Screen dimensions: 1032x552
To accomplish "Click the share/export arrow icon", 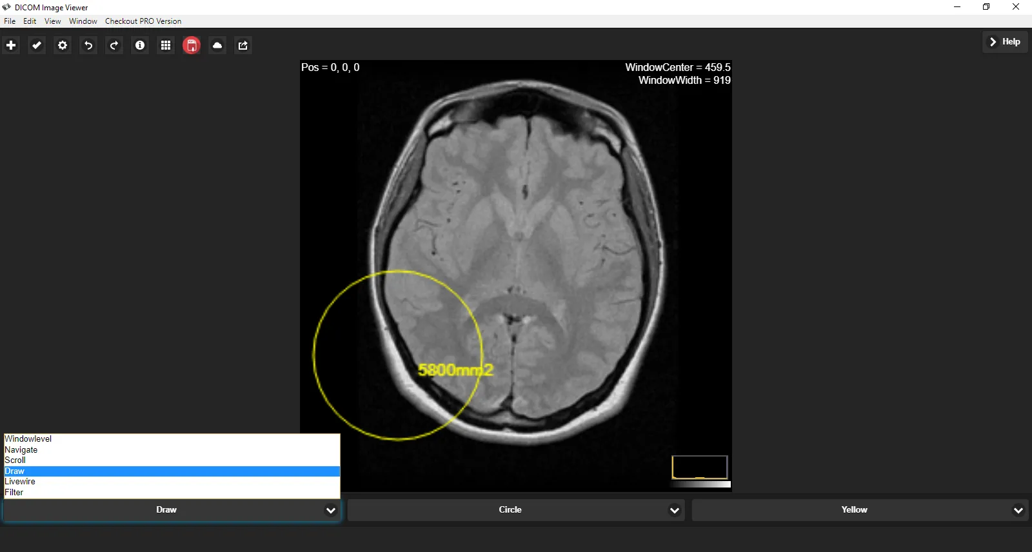I will click(243, 45).
